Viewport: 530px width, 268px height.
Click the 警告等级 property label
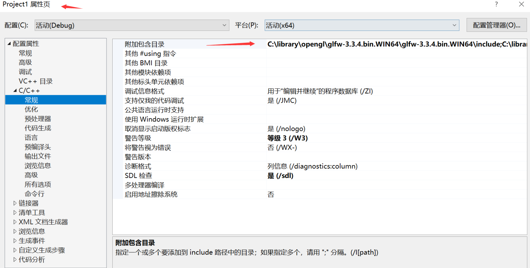click(138, 138)
